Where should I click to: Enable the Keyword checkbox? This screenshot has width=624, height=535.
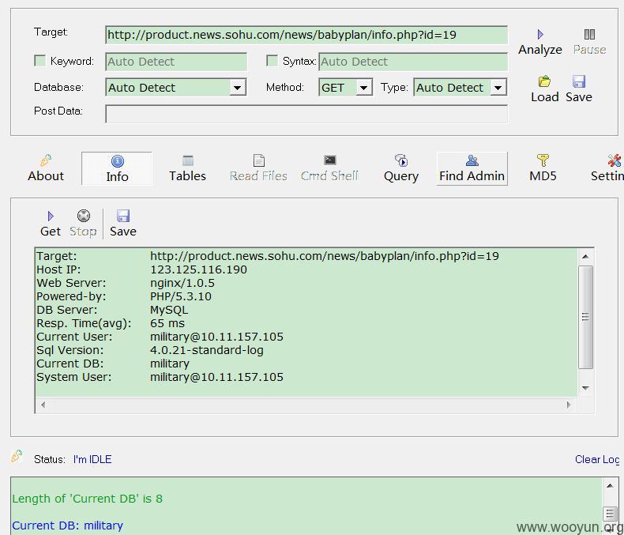[39, 61]
